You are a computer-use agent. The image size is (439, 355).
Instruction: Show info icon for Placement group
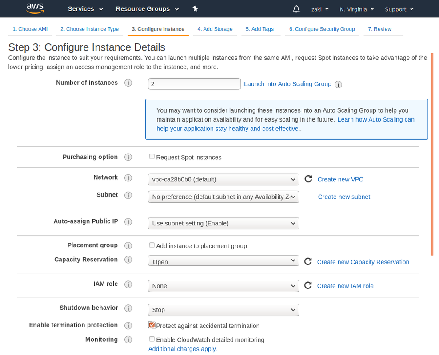(128, 245)
